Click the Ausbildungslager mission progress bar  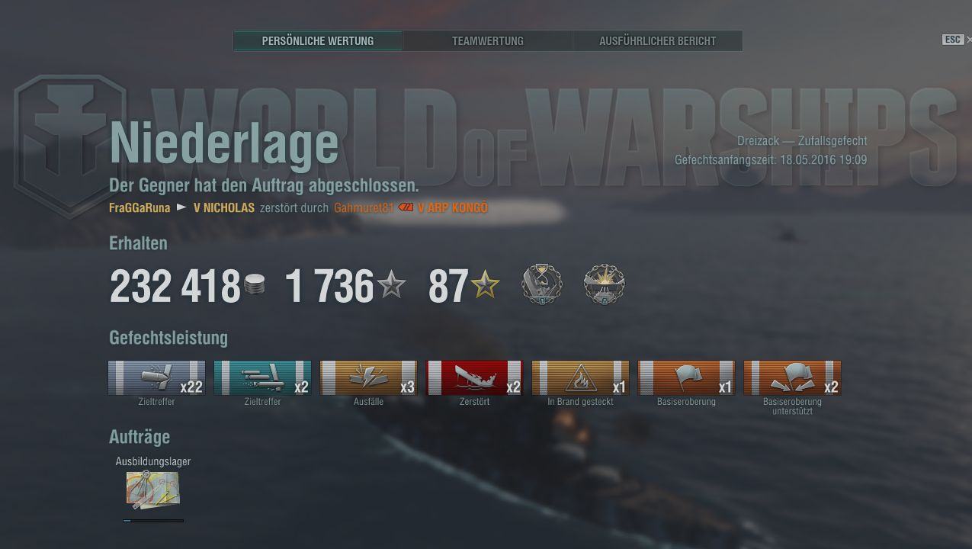153,521
